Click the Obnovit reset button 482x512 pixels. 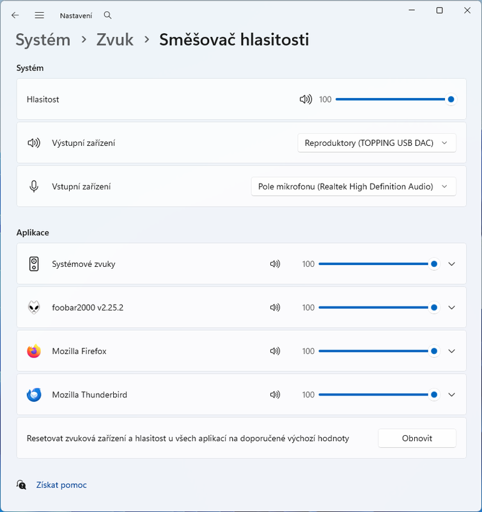pos(417,438)
